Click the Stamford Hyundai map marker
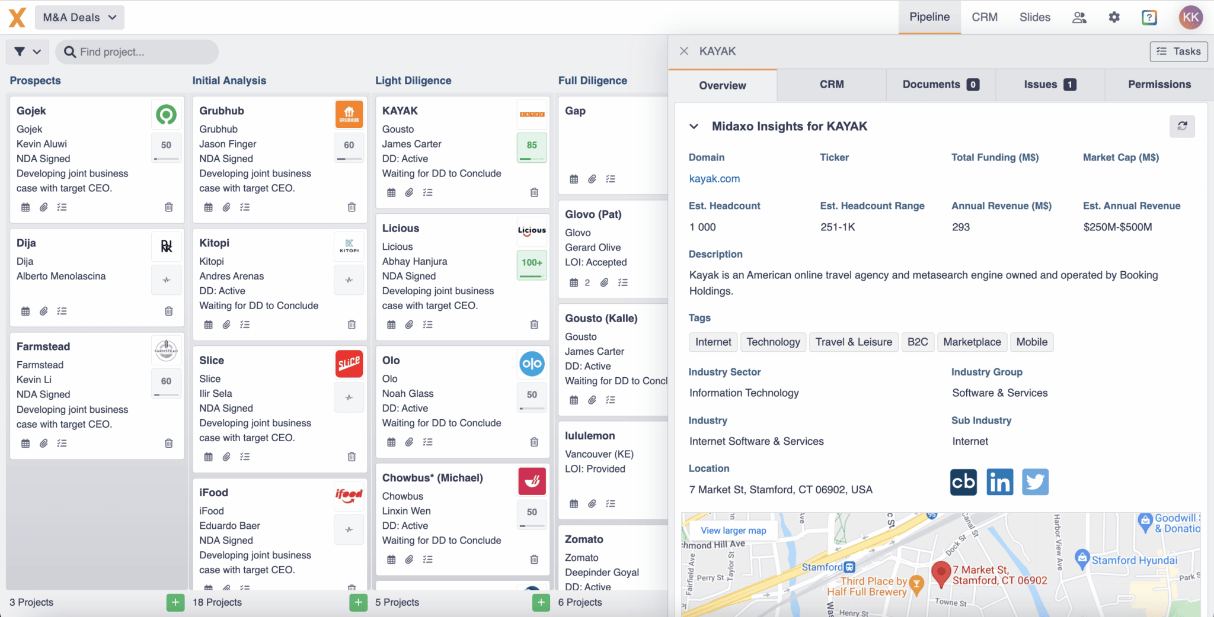 (x=1082, y=558)
